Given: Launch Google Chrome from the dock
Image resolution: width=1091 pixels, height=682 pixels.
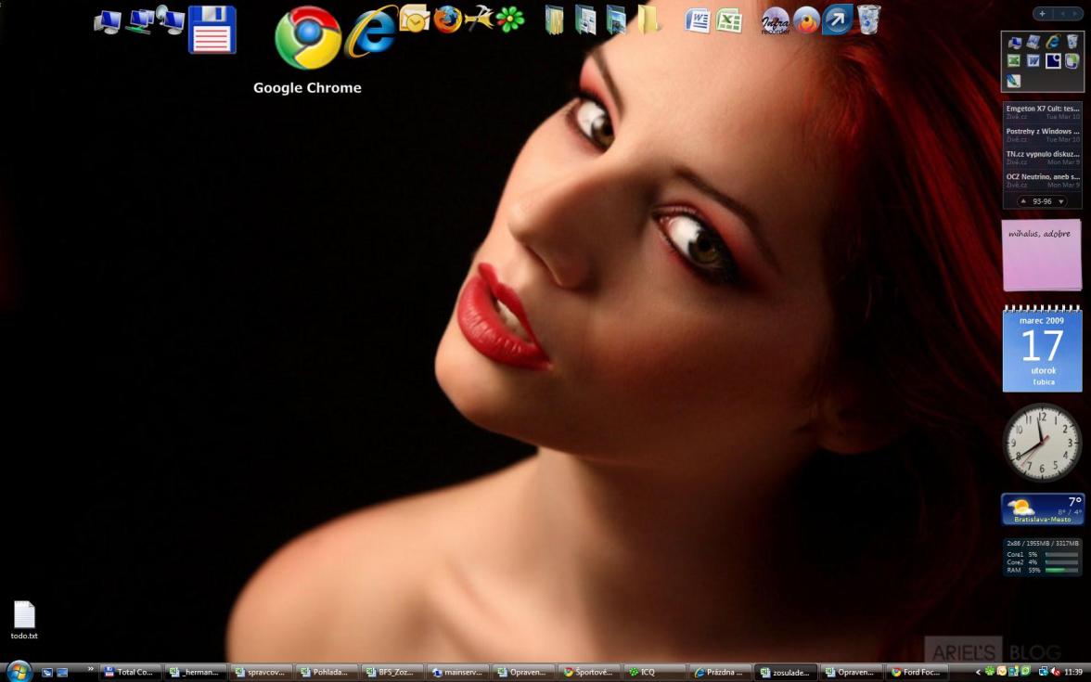Looking at the screenshot, I should [x=308, y=38].
